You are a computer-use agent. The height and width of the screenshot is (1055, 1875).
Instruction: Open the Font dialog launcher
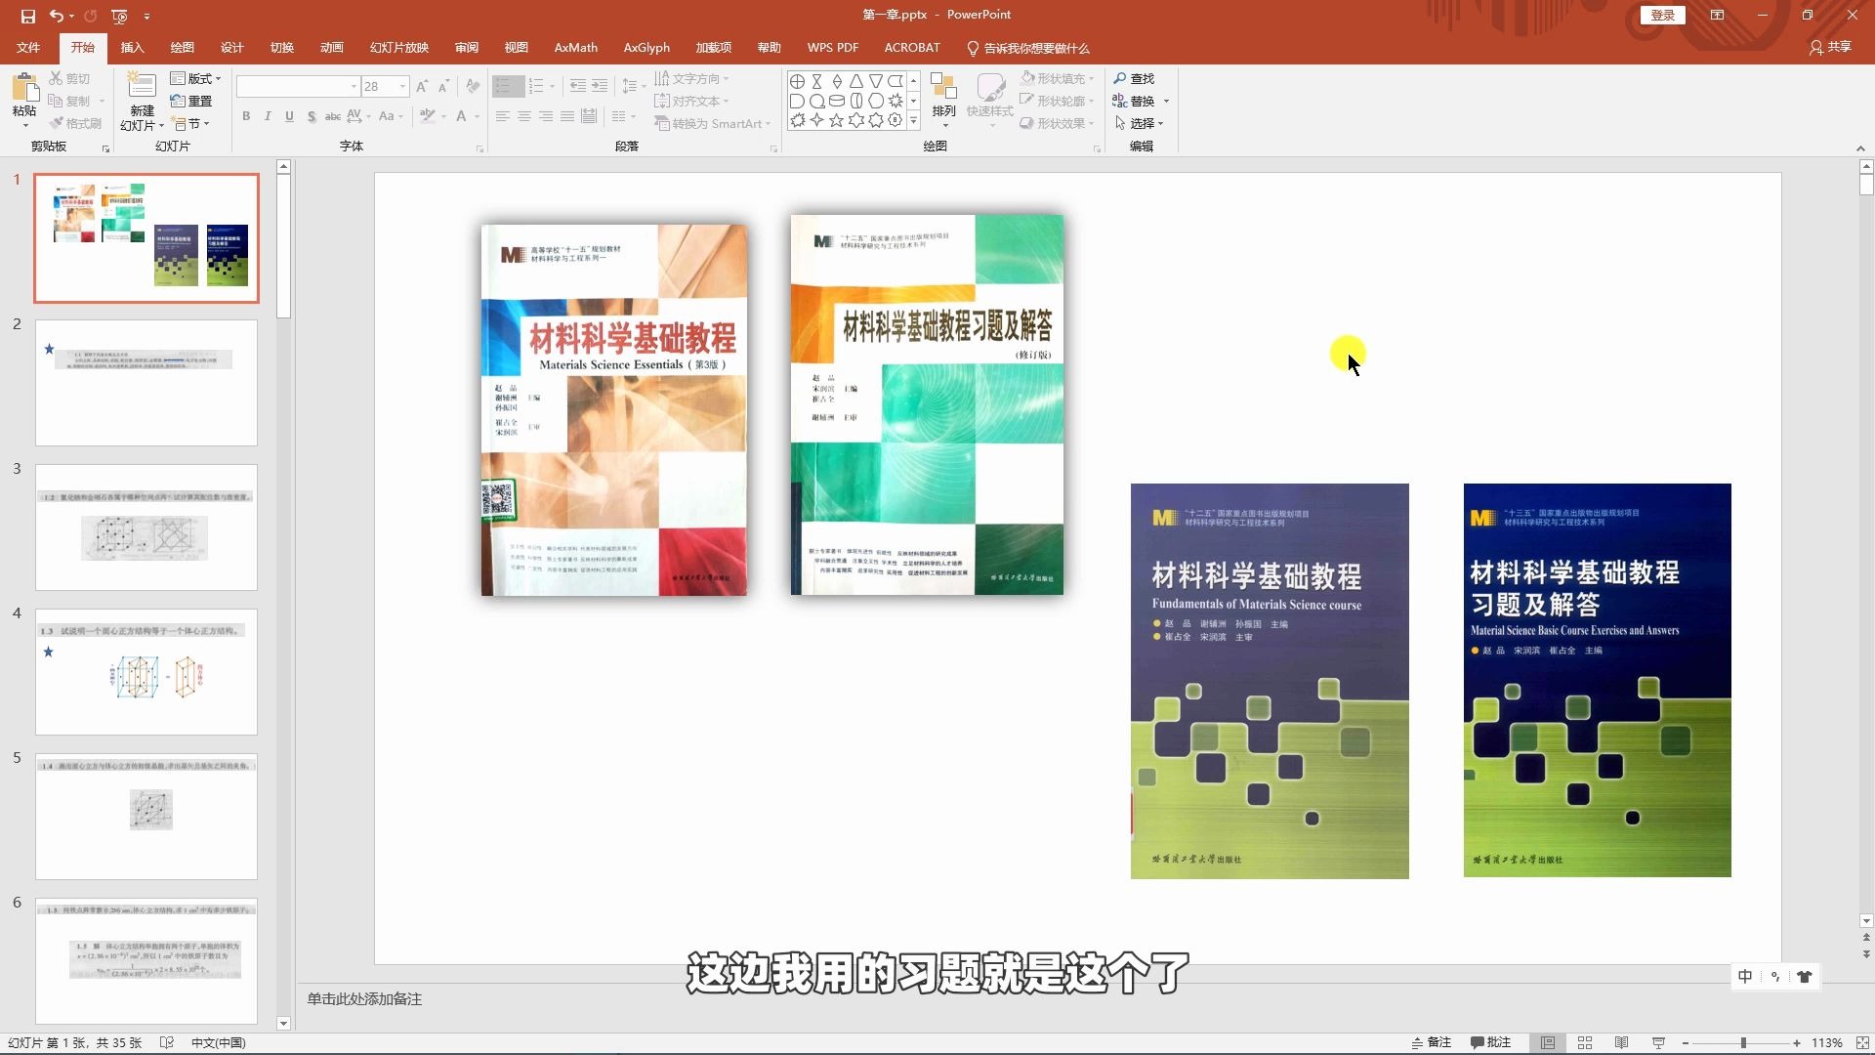click(x=479, y=149)
